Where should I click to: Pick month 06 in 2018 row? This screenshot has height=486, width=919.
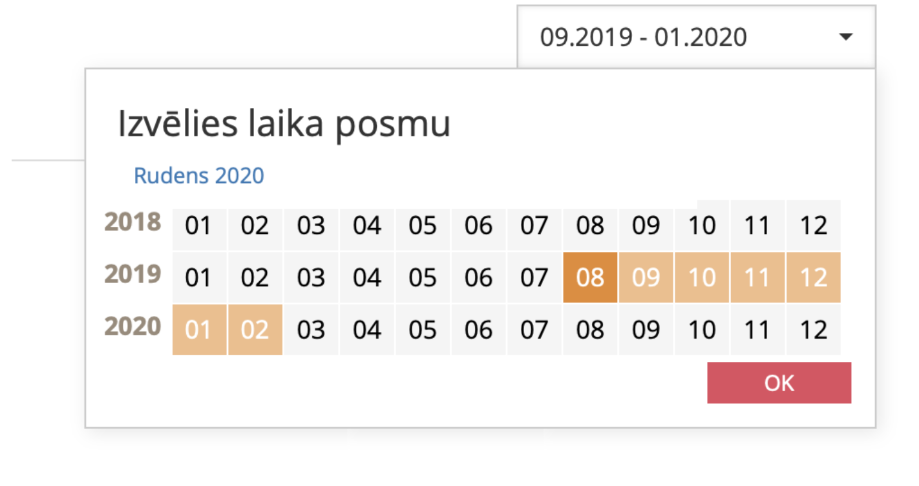pos(478,226)
